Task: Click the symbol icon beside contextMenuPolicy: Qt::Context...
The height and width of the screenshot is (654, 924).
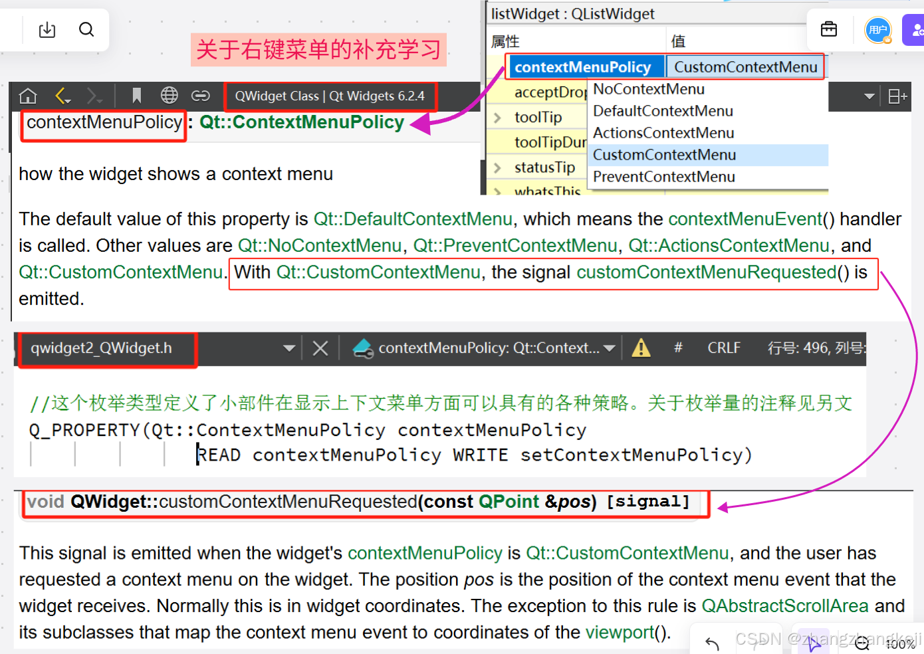Action: pos(363,348)
